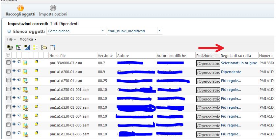Viewport: 276px width, 139px height.
Task: Open the 'Come elenco' view dropdown
Action: (x=103, y=31)
